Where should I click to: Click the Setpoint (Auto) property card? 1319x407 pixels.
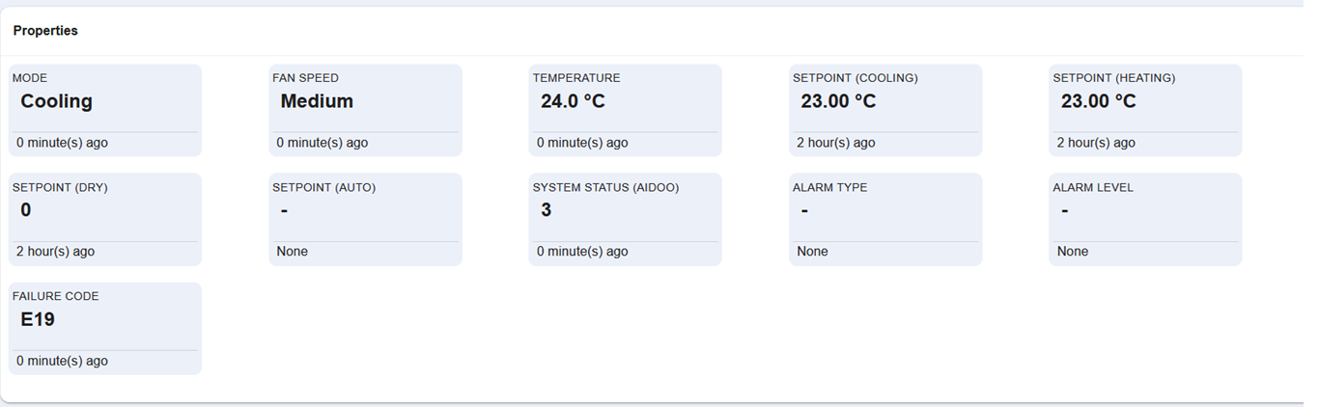[365, 220]
